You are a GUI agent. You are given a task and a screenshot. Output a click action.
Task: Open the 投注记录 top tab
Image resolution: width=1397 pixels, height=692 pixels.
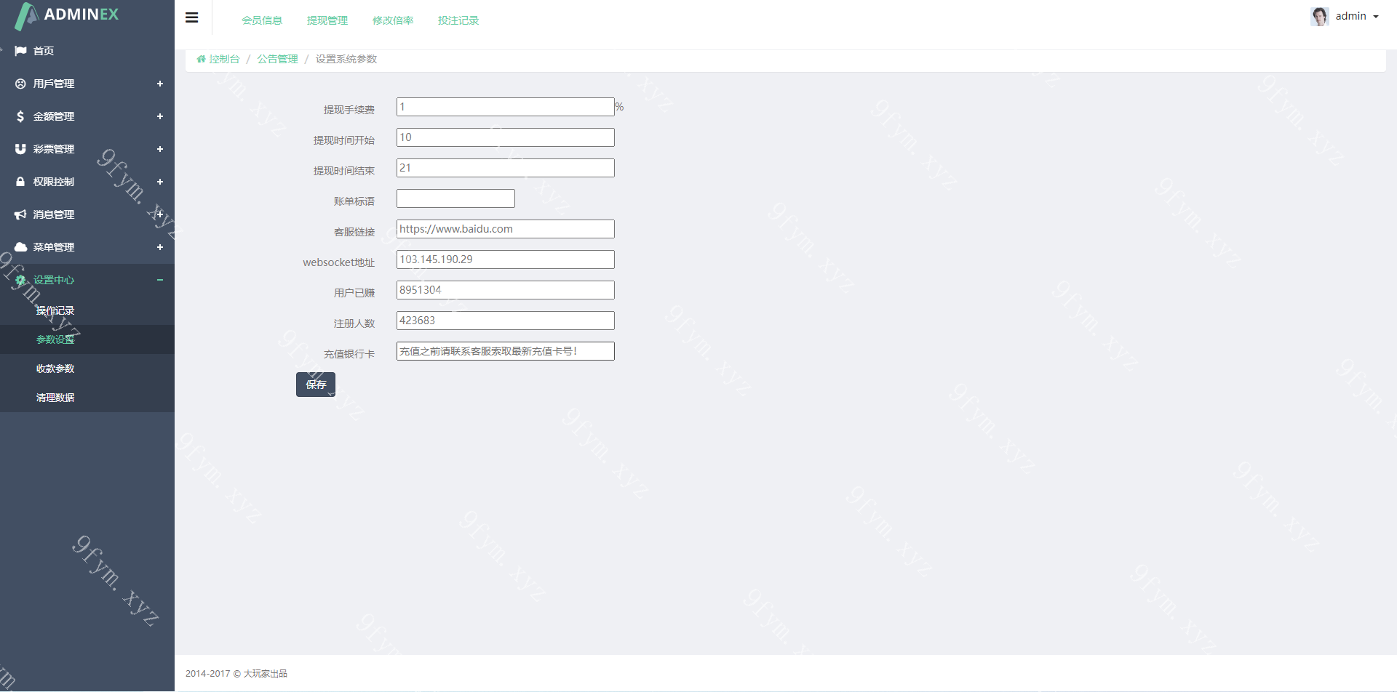click(458, 20)
